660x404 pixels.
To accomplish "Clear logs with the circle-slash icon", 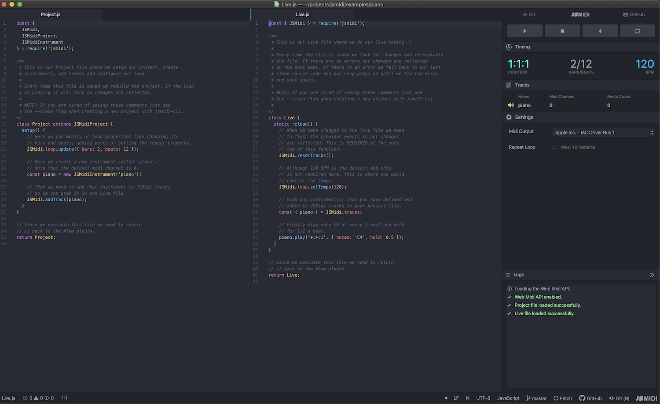I will [x=652, y=275].
